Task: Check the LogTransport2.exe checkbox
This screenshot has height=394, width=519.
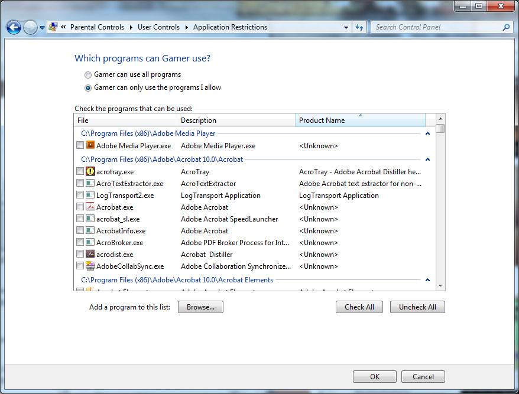Action: pyautogui.click(x=80, y=195)
